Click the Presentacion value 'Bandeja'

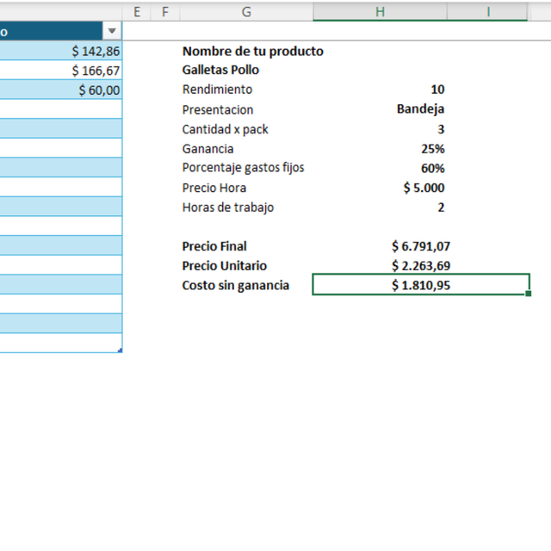pos(420,108)
